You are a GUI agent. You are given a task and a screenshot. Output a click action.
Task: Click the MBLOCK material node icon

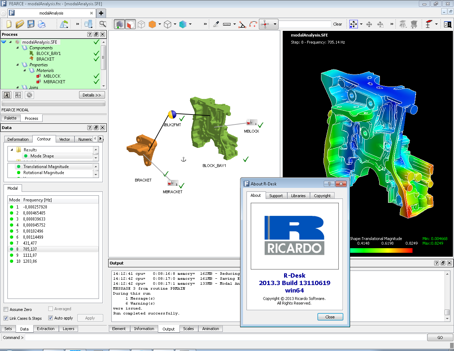click(251, 123)
